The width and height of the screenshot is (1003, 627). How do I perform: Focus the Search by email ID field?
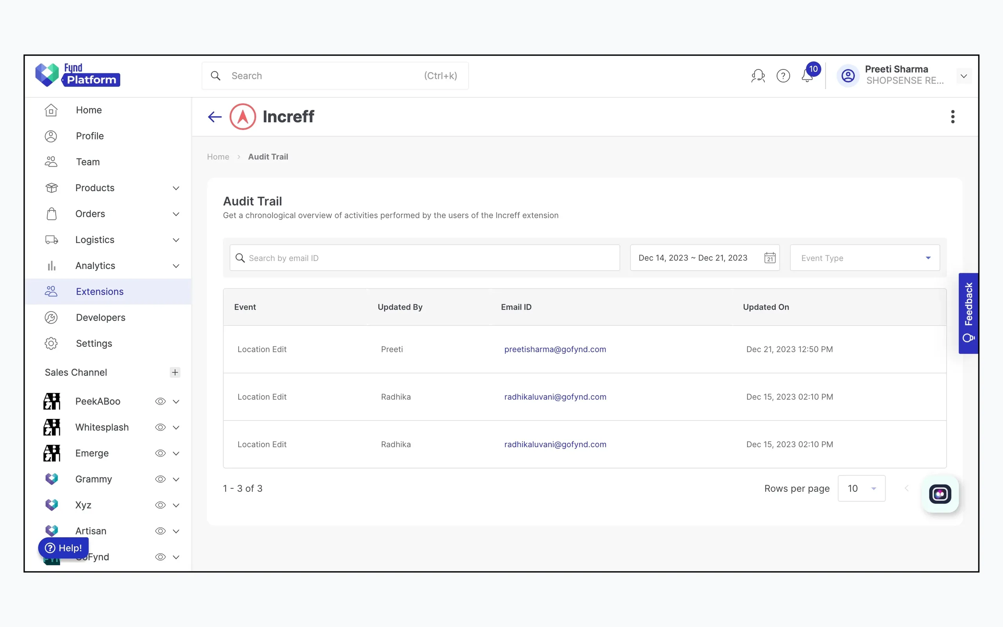pos(424,258)
